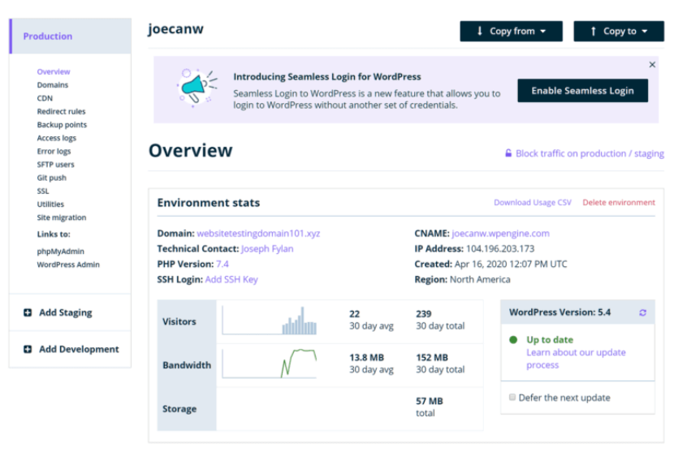Click the green up-to-date status dot
The height and width of the screenshot is (456, 674).
(513, 340)
